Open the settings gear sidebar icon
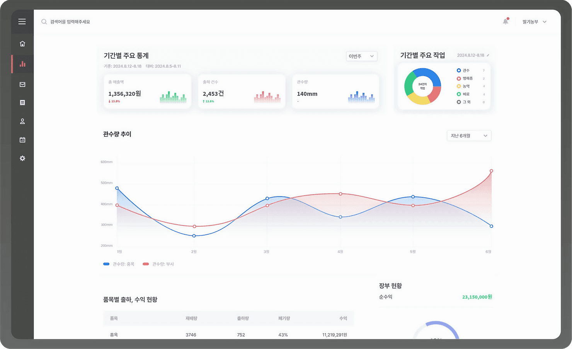Image resolution: width=572 pixels, height=349 pixels. [22, 158]
